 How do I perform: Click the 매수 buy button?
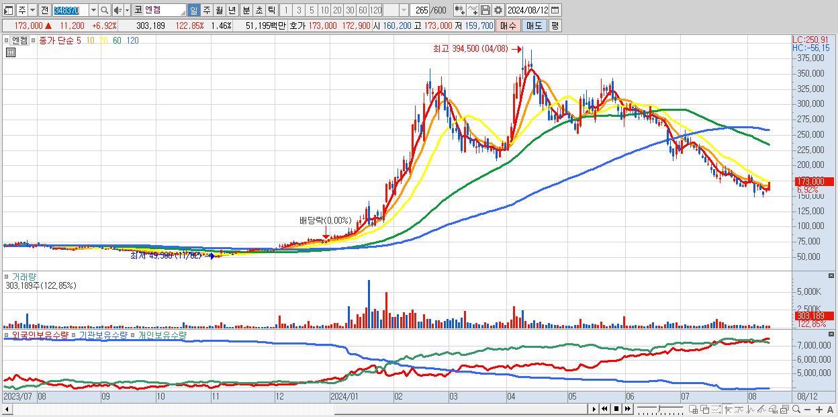point(508,26)
